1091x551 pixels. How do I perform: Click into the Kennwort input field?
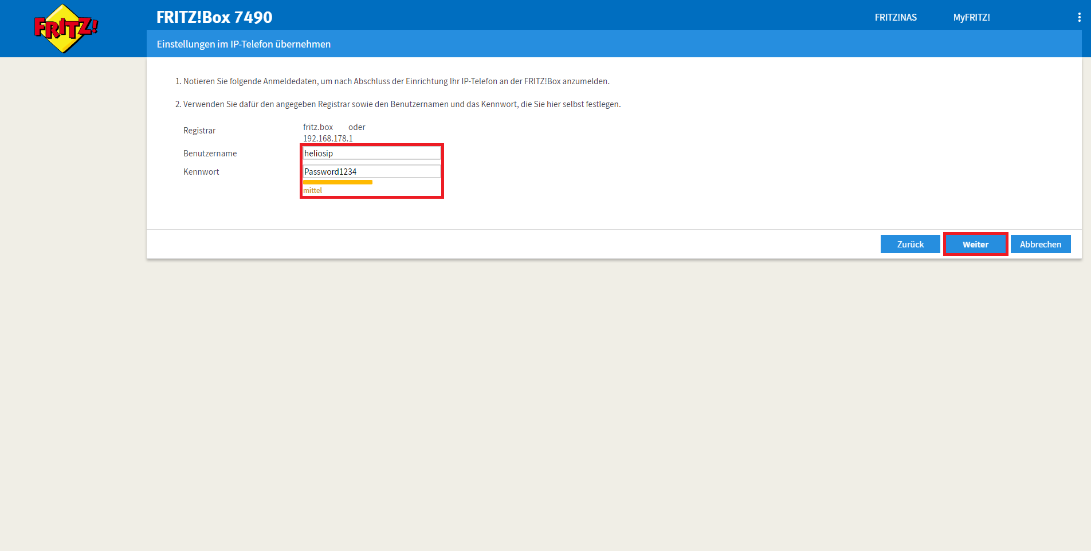point(371,172)
